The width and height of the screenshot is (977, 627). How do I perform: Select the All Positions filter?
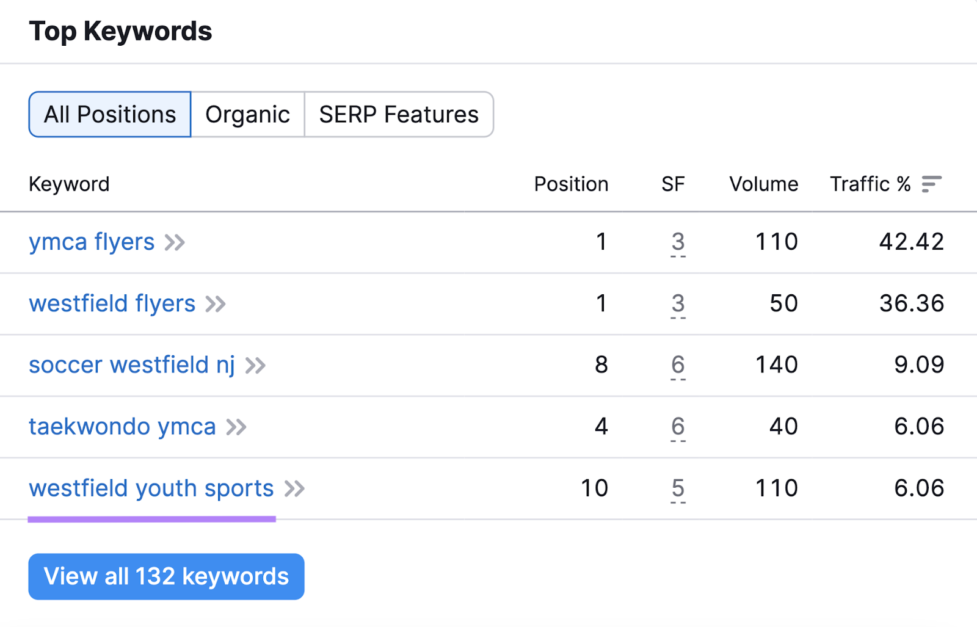click(109, 114)
